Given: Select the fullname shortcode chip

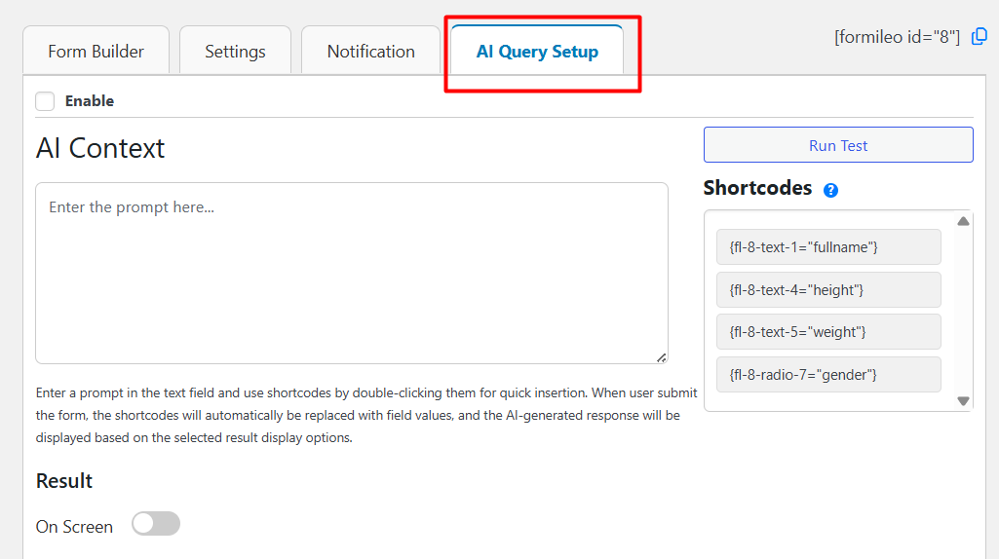Looking at the screenshot, I should [x=828, y=247].
